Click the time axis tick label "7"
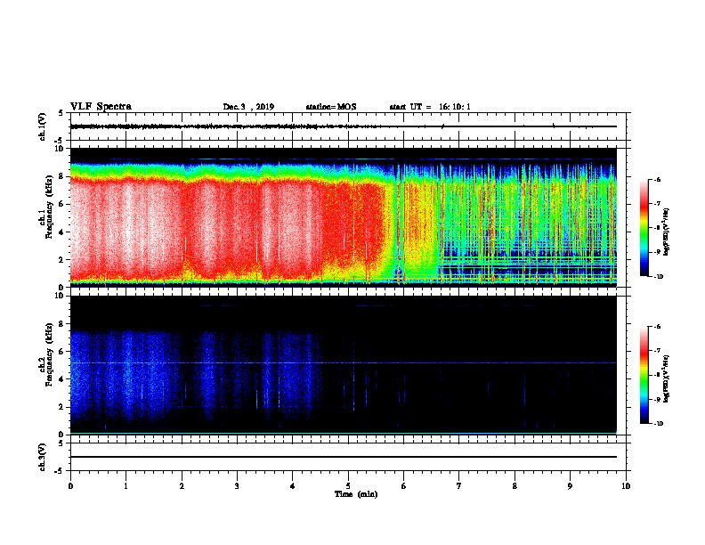705x545 pixels. point(459,486)
